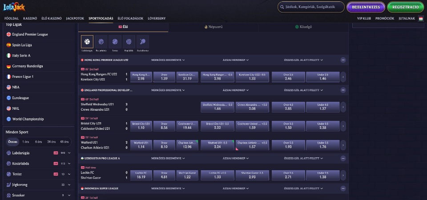Select the 24 óra time filter

click(x=52, y=141)
